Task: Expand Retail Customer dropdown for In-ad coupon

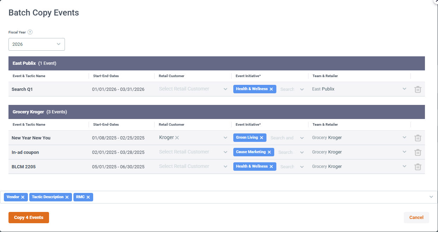Action: tap(226, 152)
